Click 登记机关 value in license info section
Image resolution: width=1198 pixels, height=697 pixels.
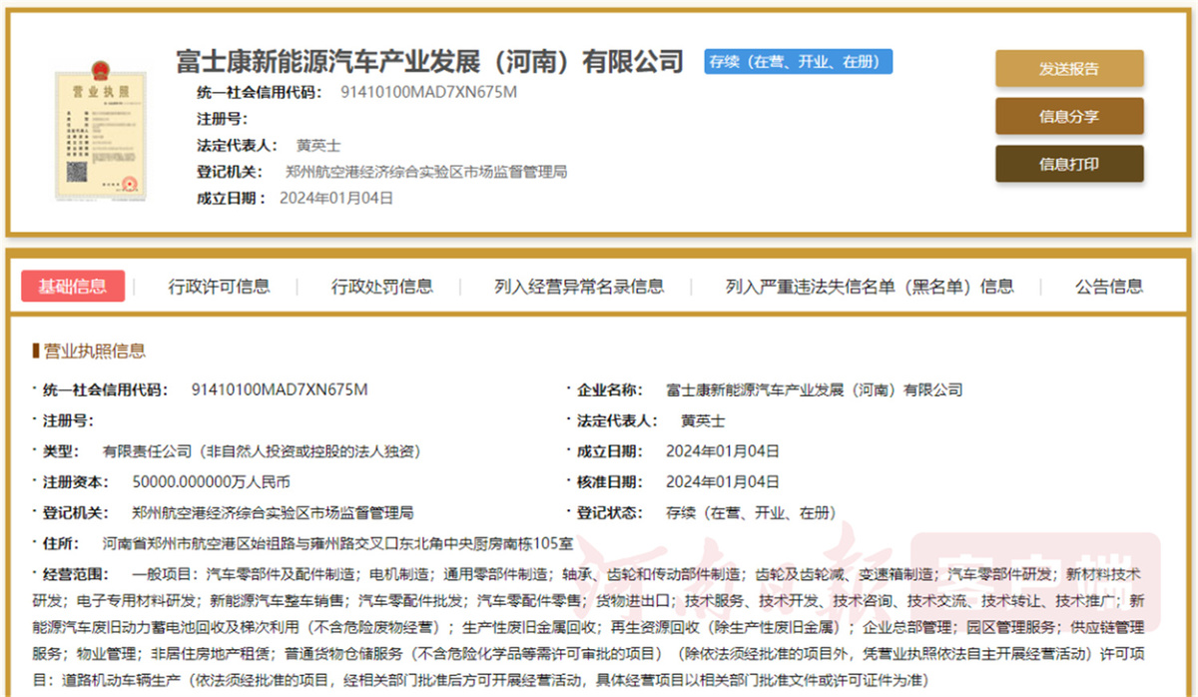(x=273, y=513)
